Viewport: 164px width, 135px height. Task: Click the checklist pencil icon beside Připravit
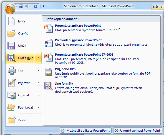point(12,83)
